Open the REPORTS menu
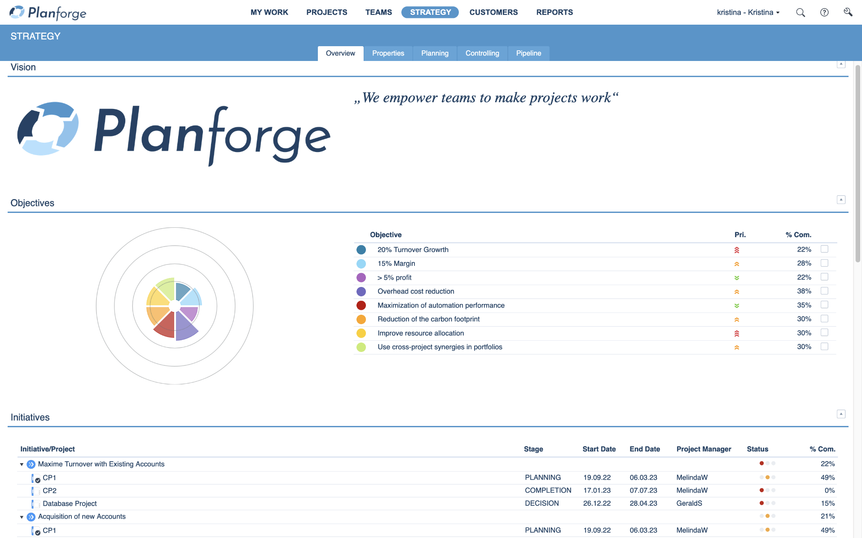 pyautogui.click(x=554, y=13)
